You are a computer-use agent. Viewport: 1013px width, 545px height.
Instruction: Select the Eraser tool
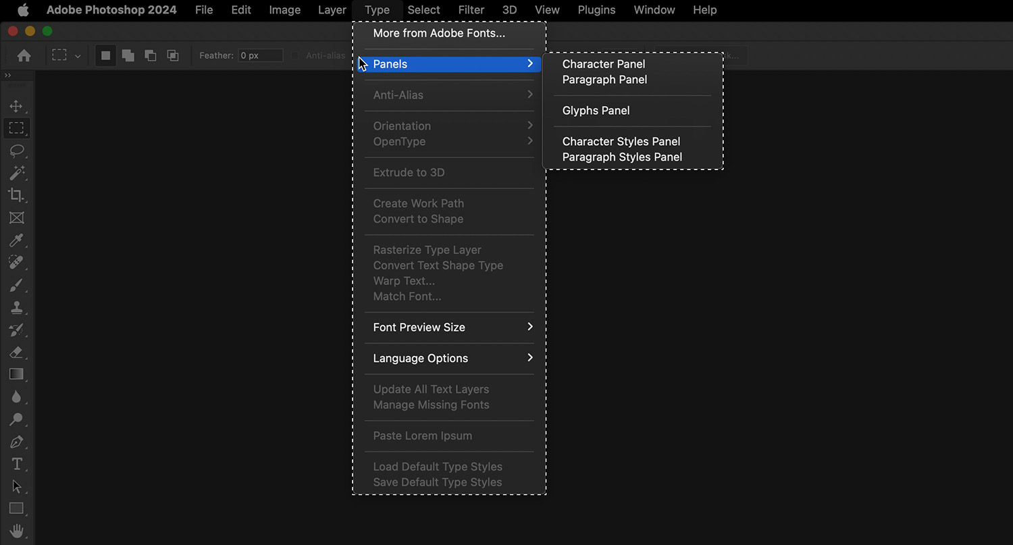click(16, 352)
